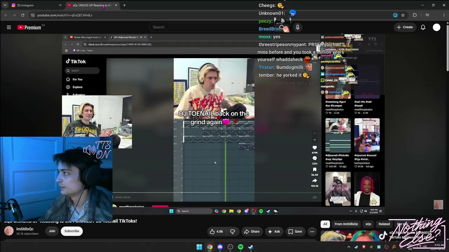Visit the ImStillxQc channel name link

click(25, 229)
